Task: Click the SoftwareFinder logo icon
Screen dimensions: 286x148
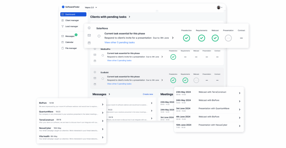Action: pyautogui.click(x=63, y=7)
